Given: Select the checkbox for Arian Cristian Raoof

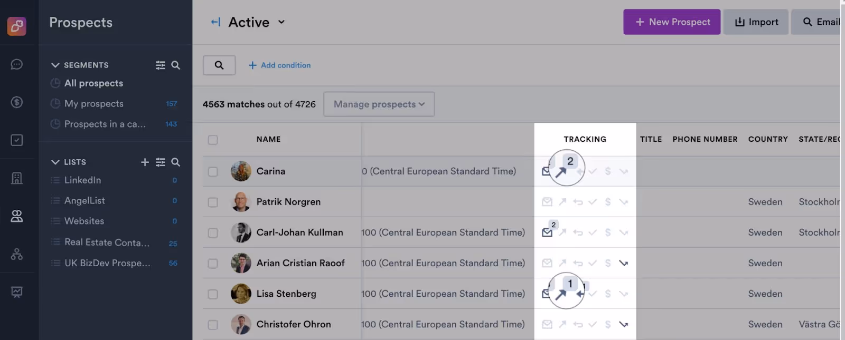Looking at the screenshot, I should point(213,263).
